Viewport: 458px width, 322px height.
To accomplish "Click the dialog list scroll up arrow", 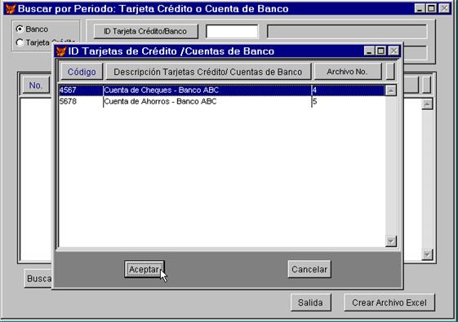I will [x=391, y=90].
